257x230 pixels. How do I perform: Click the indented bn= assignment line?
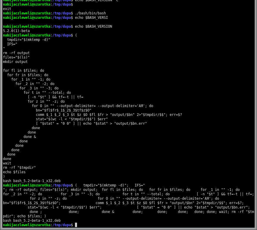point(64,110)
